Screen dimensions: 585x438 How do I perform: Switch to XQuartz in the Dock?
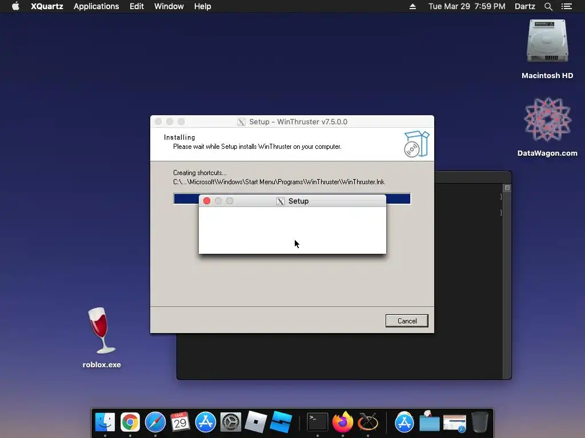click(x=368, y=422)
